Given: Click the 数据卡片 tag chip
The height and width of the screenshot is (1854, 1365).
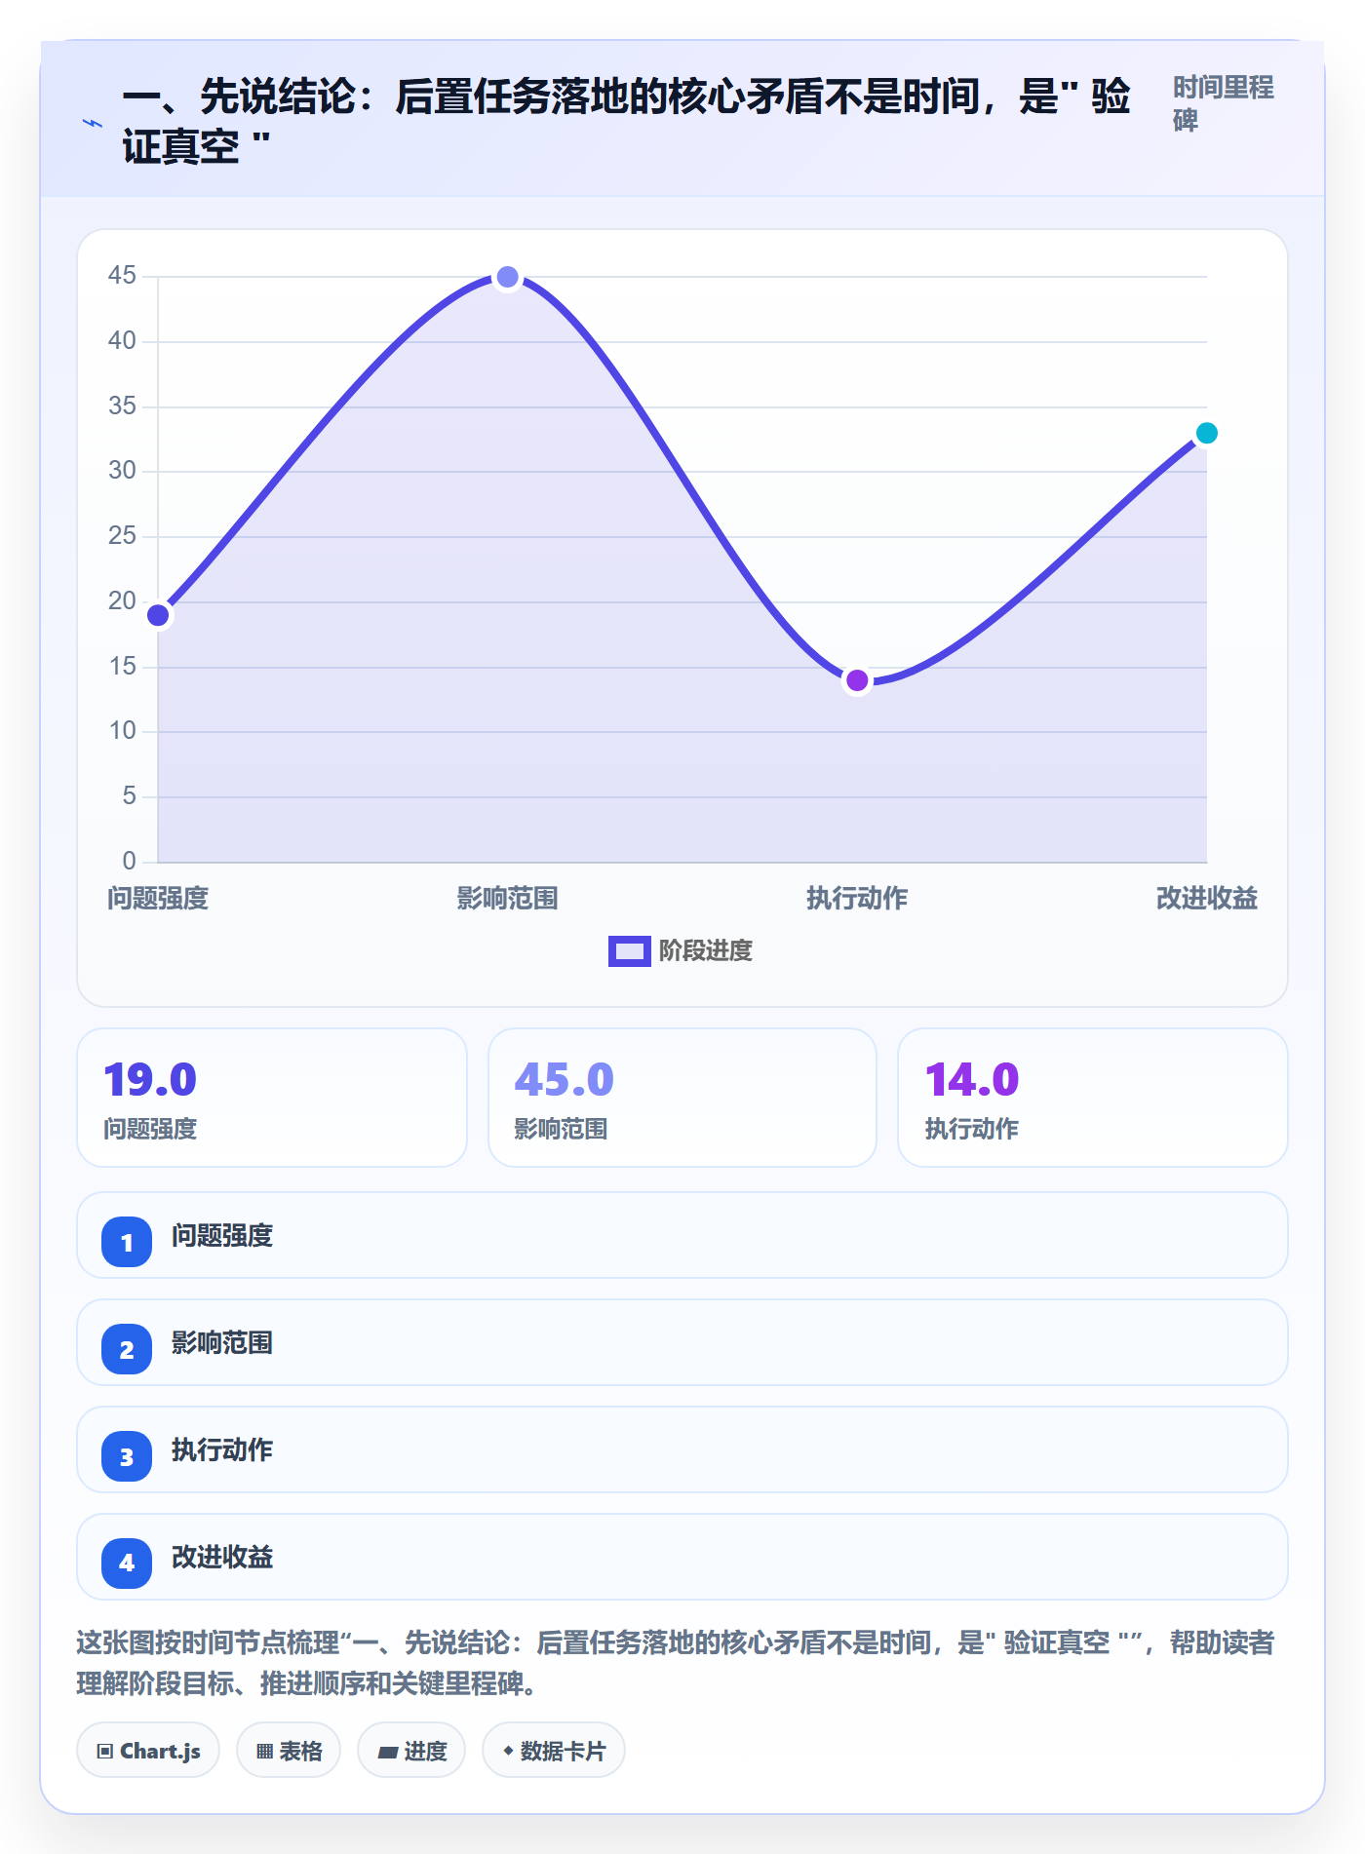Looking at the screenshot, I should point(554,1751).
